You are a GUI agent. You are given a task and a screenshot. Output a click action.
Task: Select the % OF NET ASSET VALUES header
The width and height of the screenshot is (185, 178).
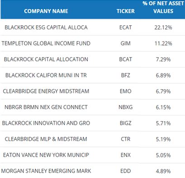[x=163, y=7]
